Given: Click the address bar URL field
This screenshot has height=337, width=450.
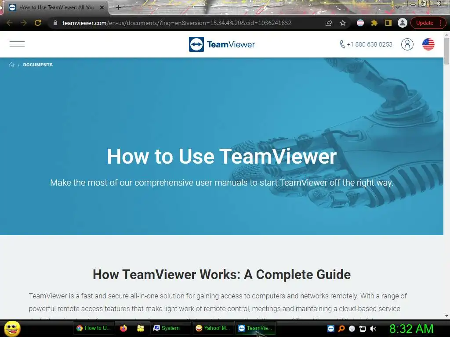Looking at the screenshot, I should point(177,23).
